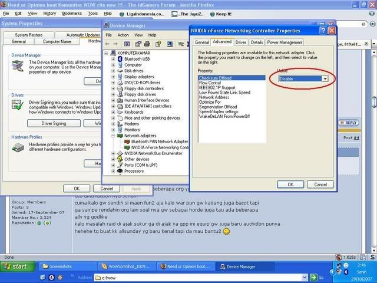Click OK in NVIDIA nForce Properties dialog

(290, 185)
